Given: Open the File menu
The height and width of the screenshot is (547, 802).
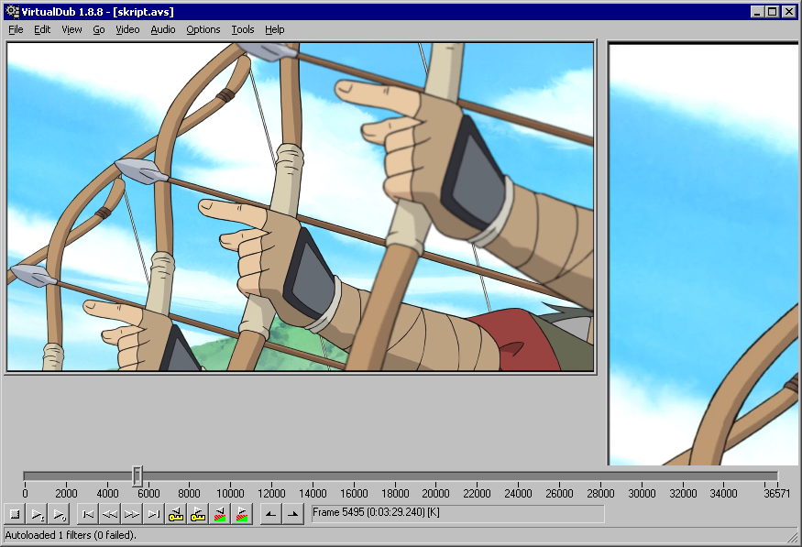Looking at the screenshot, I should [x=16, y=29].
